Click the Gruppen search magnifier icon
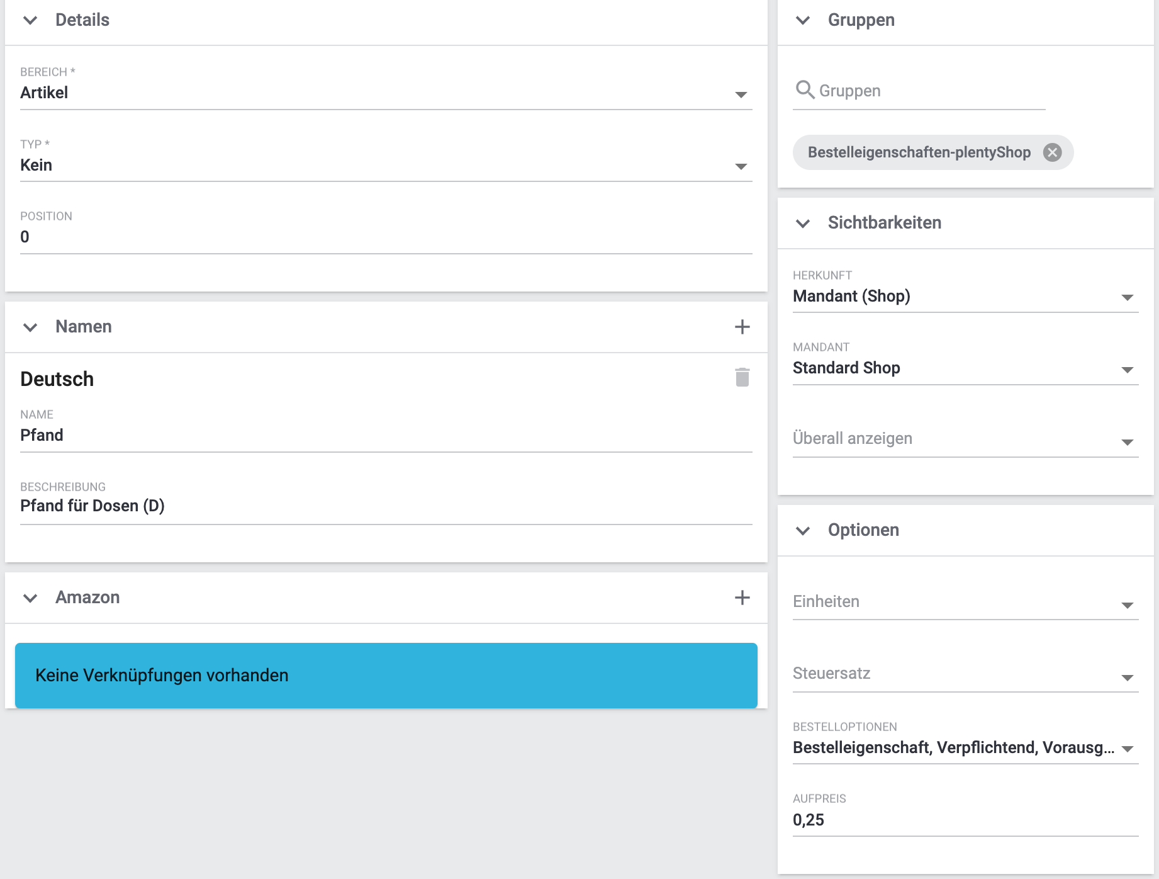This screenshot has height=879, width=1159. click(805, 90)
